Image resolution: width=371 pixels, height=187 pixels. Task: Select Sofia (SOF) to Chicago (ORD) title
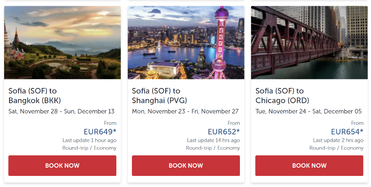click(x=282, y=96)
